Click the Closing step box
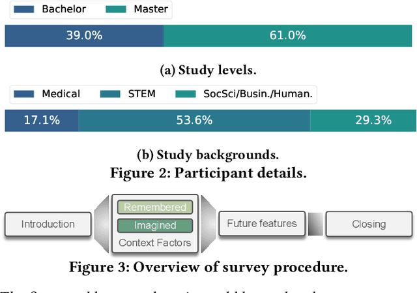 pyautogui.click(x=369, y=224)
